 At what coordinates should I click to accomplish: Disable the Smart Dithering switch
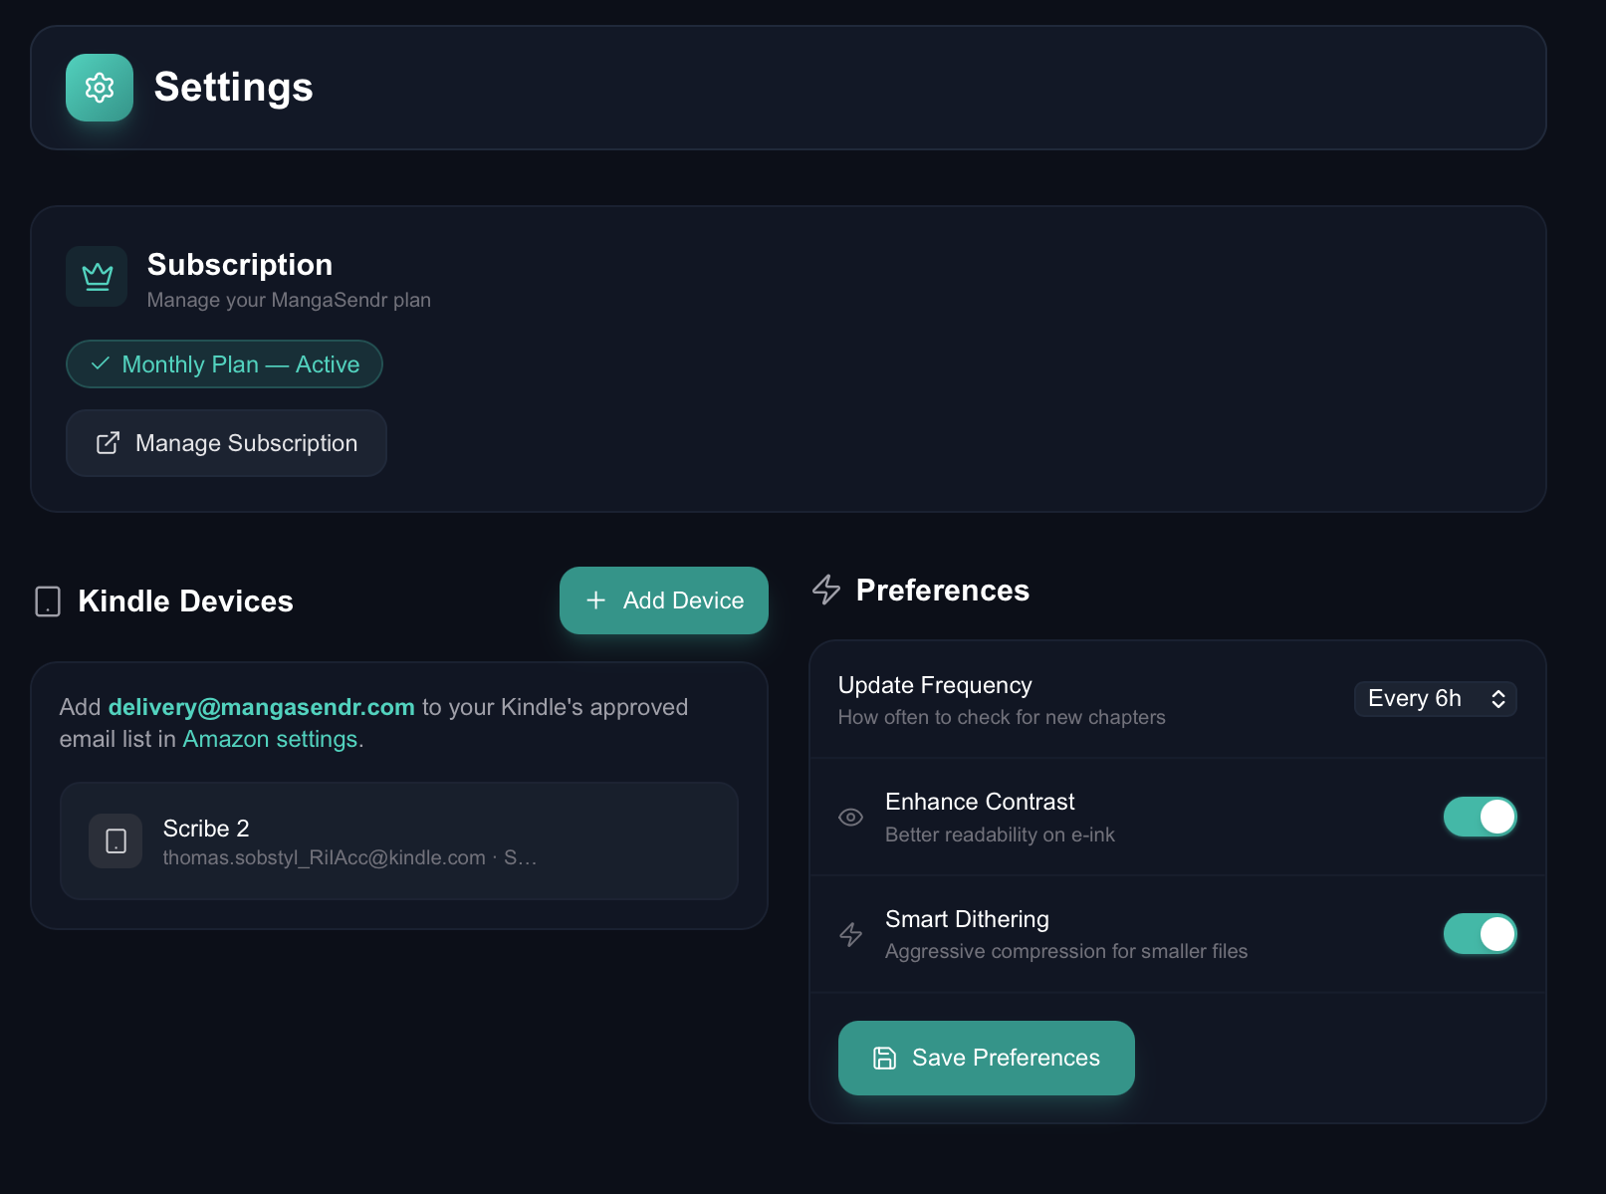click(1480, 934)
